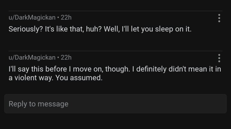231x129 pixels.
Task: Open u/DarkMagickan profile from the second message
Action: click(x=32, y=57)
